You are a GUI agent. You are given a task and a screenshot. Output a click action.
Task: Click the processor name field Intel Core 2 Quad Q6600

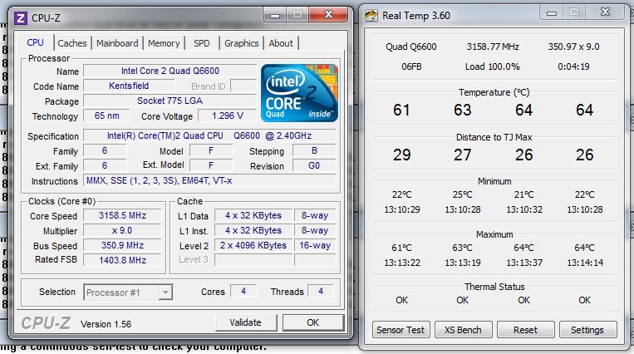170,71
